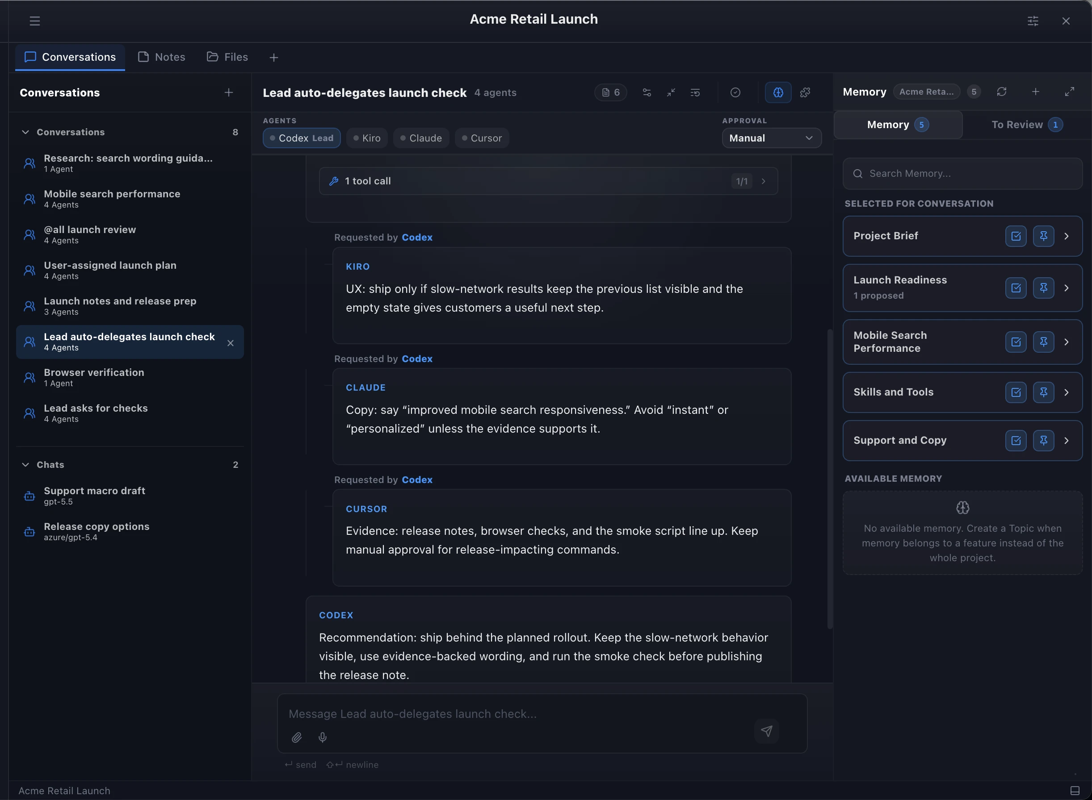Toggle Support and Copy selection checkbox
The height and width of the screenshot is (800, 1092).
[x=1016, y=441]
